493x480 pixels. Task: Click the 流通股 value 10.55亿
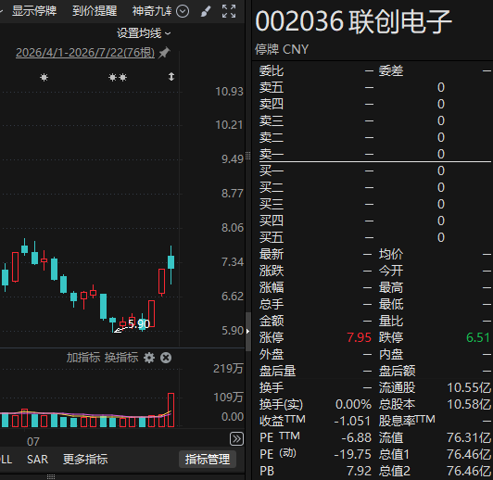[469, 387]
